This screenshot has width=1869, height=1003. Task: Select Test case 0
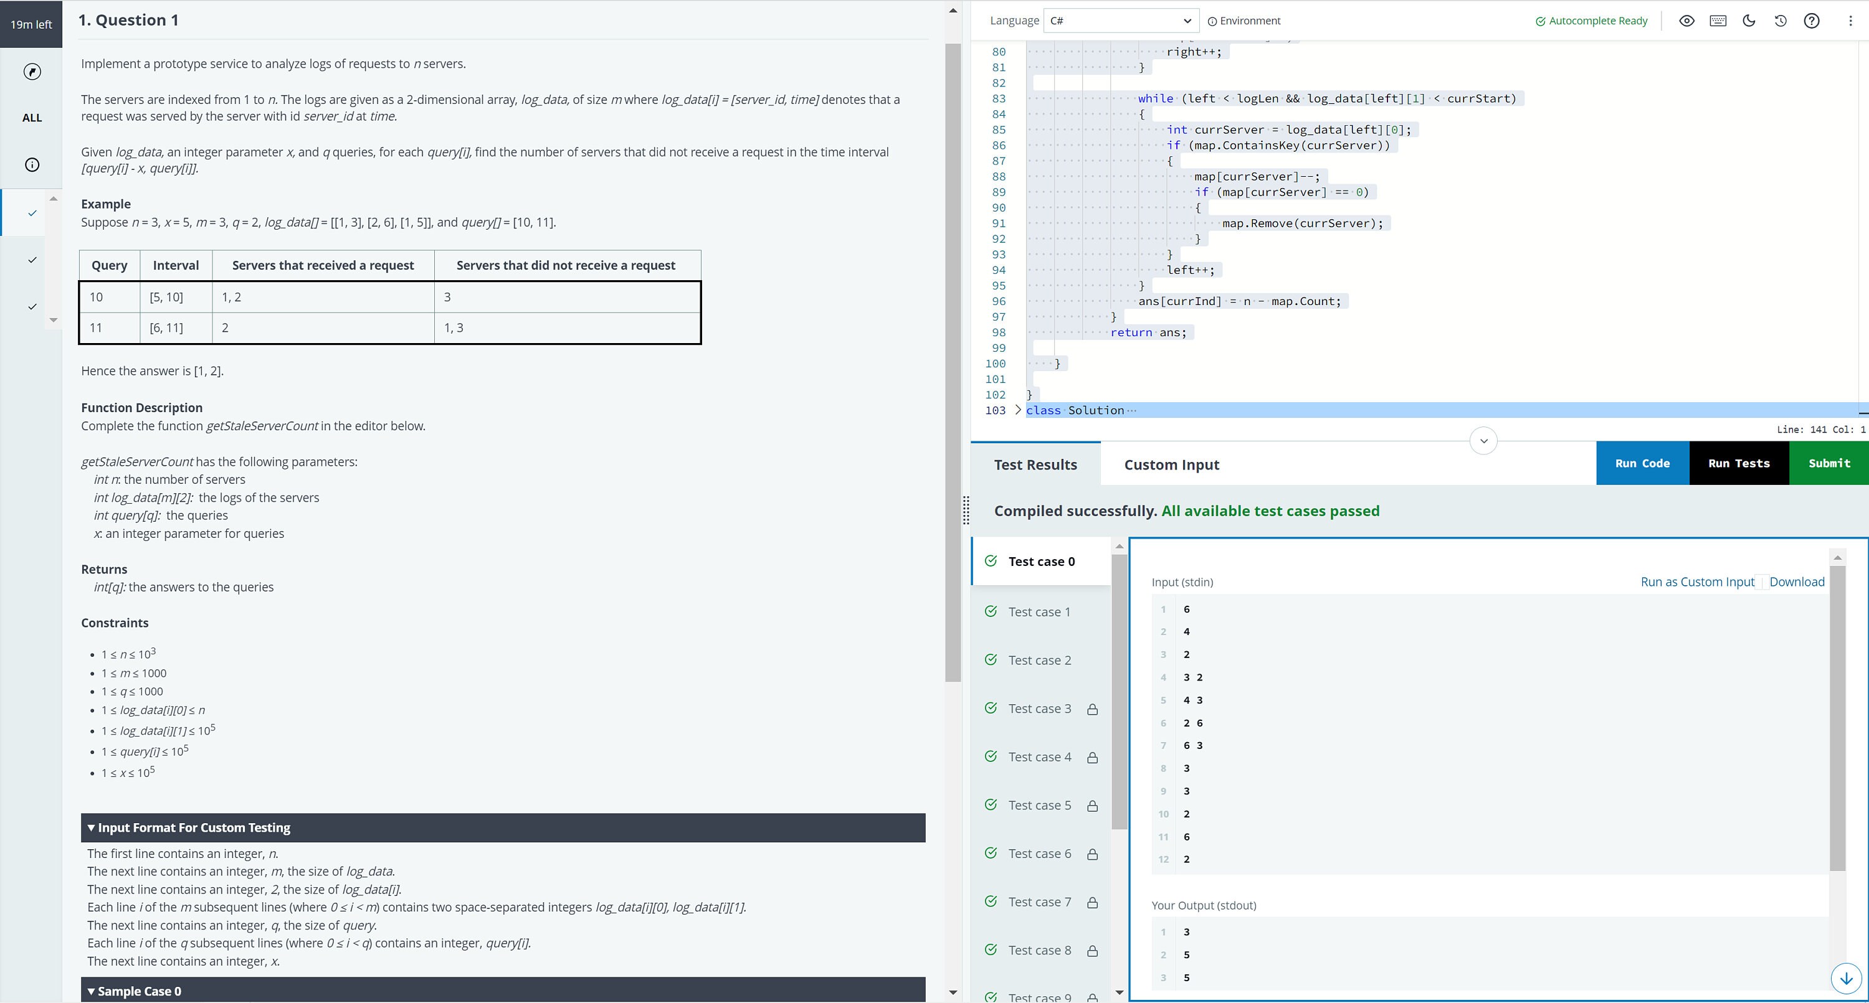1041,562
